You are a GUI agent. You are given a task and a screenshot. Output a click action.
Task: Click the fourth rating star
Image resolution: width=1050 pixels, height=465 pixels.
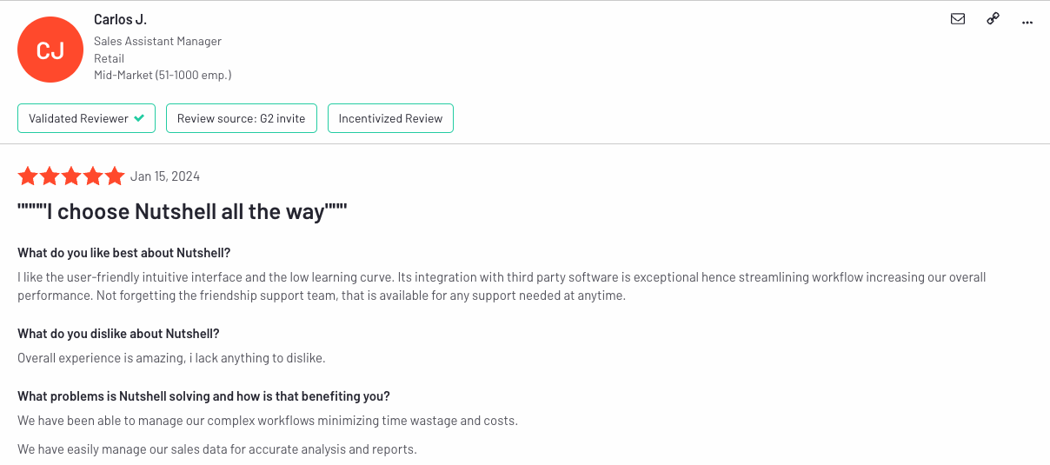(93, 176)
